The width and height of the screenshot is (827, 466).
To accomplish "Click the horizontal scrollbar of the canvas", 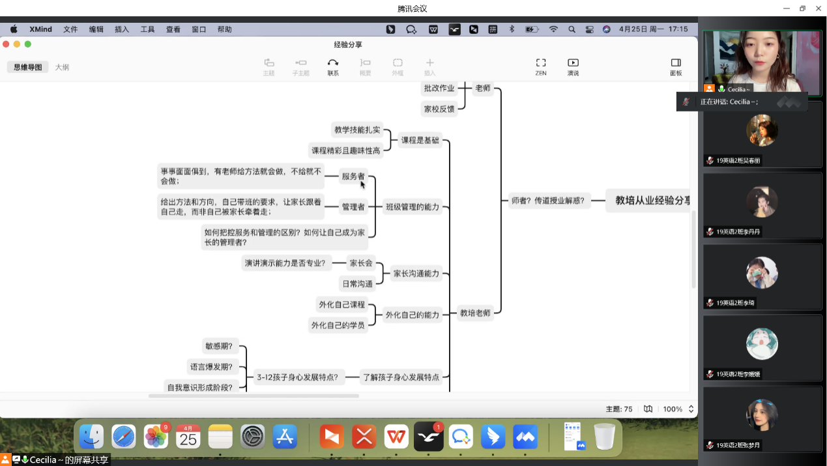I will tap(254, 396).
